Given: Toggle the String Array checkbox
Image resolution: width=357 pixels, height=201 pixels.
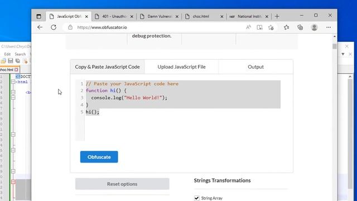Looking at the screenshot, I should (x=197, y=198).
